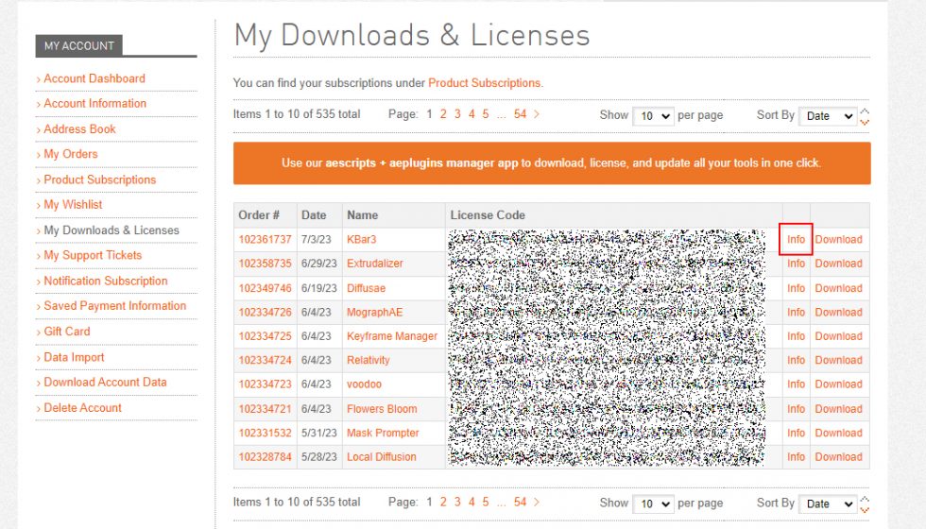The width and height of the screenshot is (926, 529).
Task: Select My Support Tickets in sidebar
Action: pyautogui.click(x=93, y=255)
